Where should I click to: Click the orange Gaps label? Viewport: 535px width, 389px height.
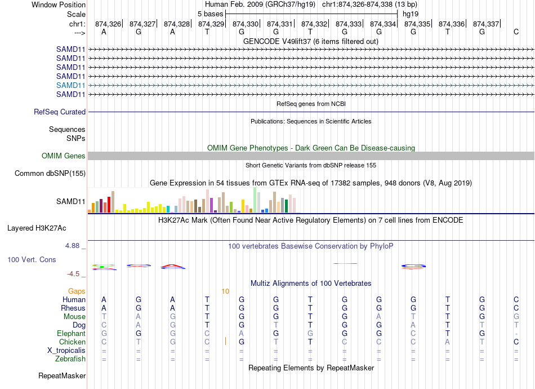pos(77,291)
